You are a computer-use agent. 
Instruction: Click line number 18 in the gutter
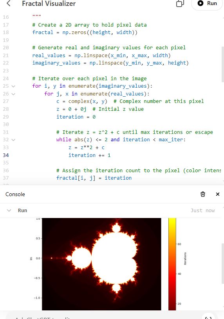click(x=6, y=32)
